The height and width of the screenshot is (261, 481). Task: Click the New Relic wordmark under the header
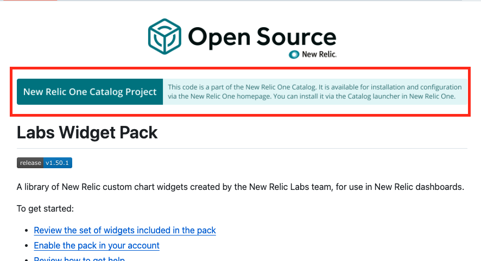point(319,54)
